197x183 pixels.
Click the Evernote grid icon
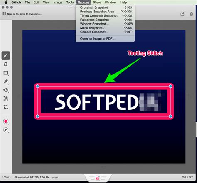click(x=4, y=14)
